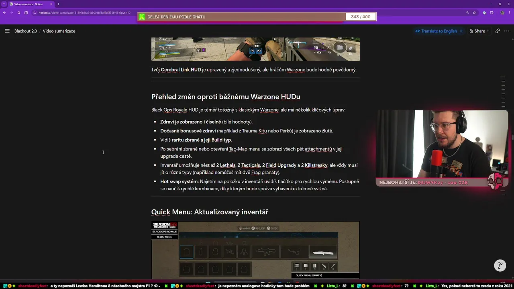Switch to Video sumarizace Notion tab
The width and height of the screenshot is (514, 289).
coord(31,4)
